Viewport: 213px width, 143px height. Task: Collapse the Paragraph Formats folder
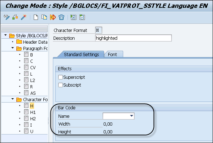tap(13, 48)
